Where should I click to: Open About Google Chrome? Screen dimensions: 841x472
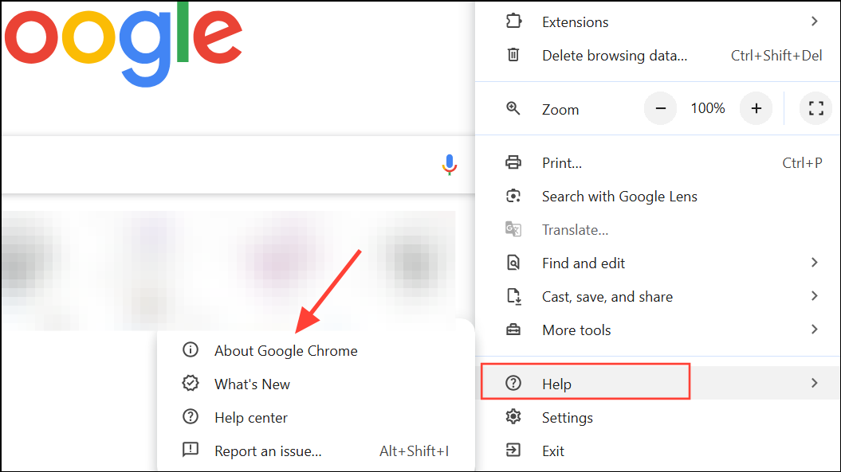coord(285,350)
